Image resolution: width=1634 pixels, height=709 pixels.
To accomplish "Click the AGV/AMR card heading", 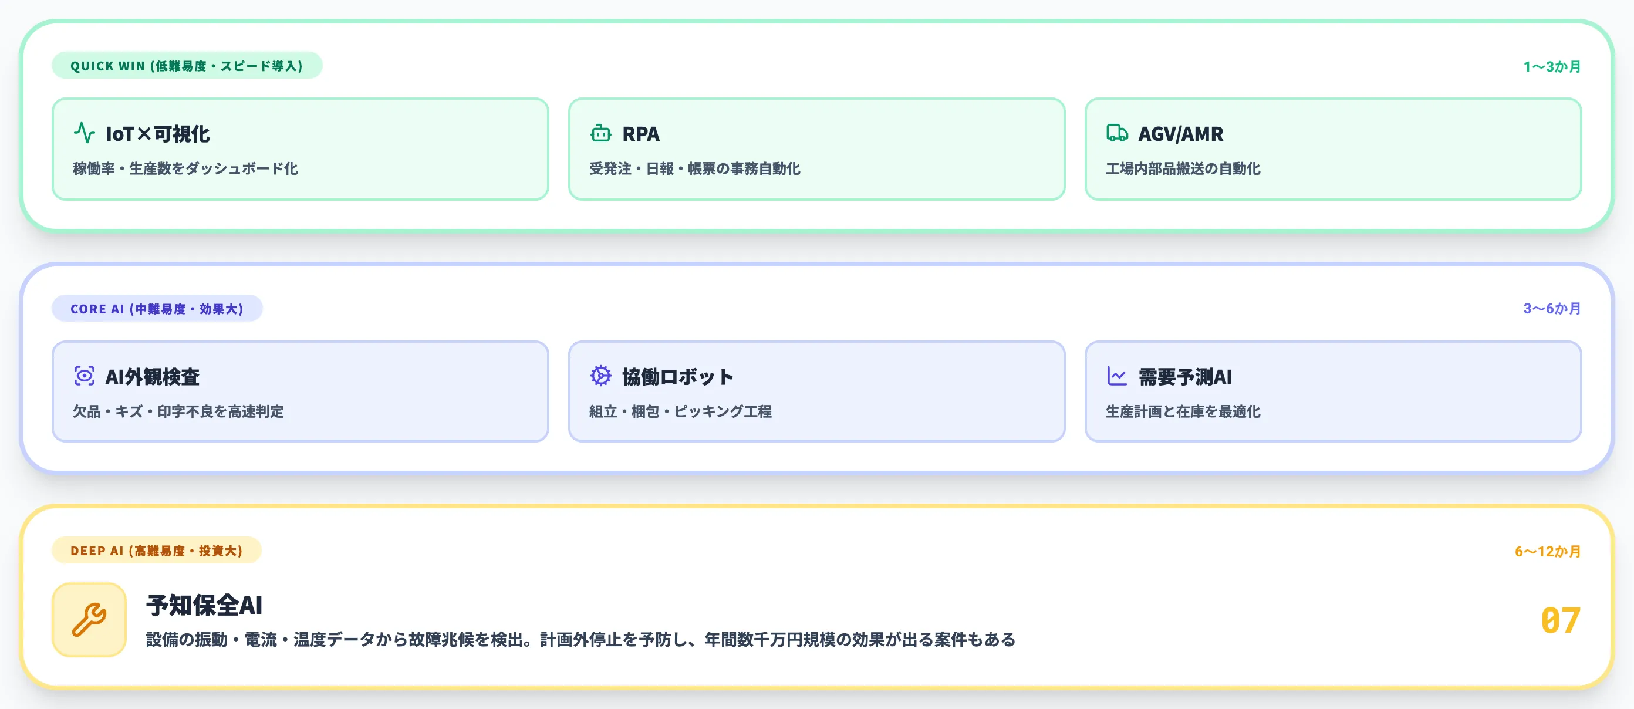I will point(1180,134).
